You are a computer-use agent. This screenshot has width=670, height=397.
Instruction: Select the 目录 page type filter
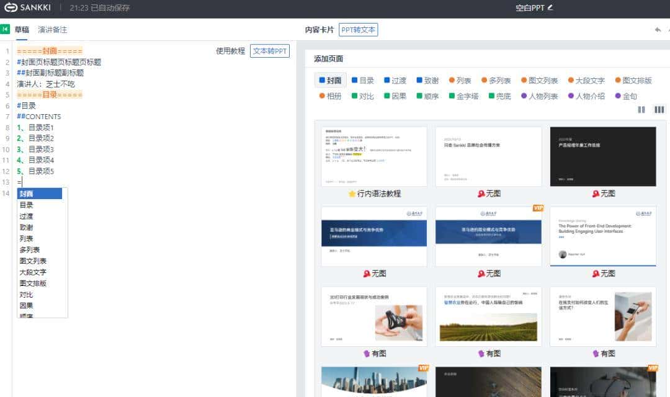[362, 81]
